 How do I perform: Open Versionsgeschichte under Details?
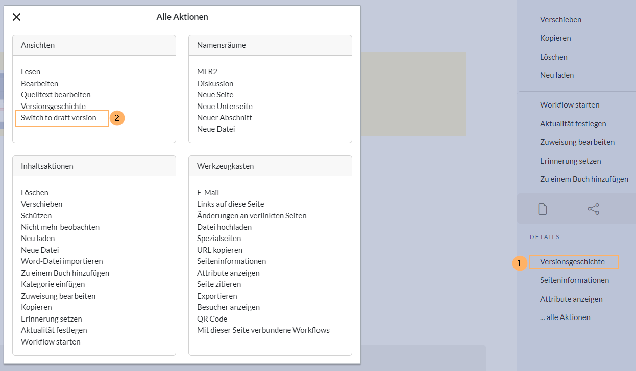point(572,262)
